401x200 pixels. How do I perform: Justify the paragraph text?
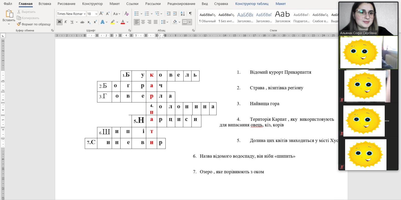pos(156,22)
